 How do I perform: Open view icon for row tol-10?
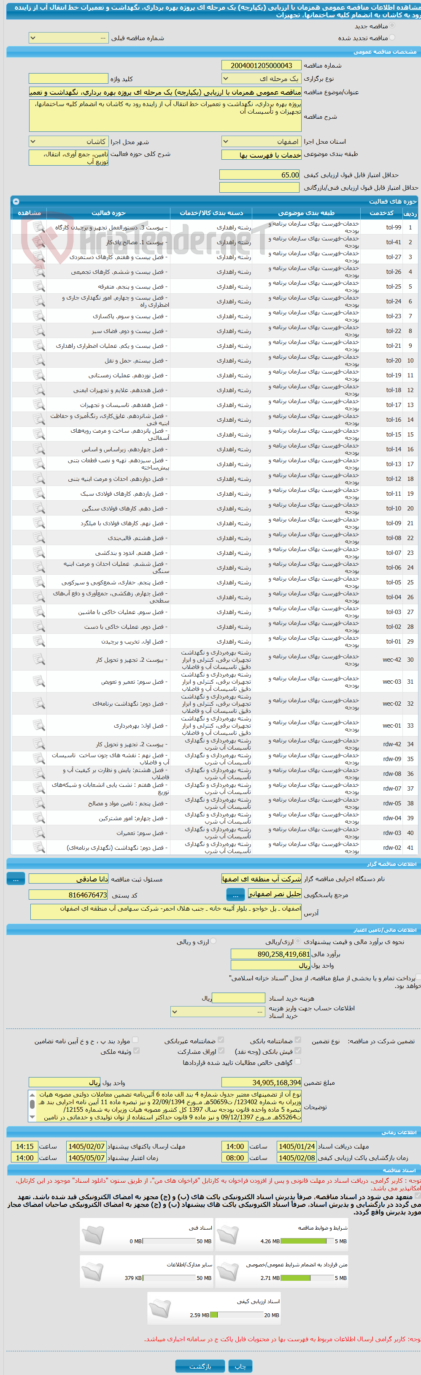coord(38,508)
